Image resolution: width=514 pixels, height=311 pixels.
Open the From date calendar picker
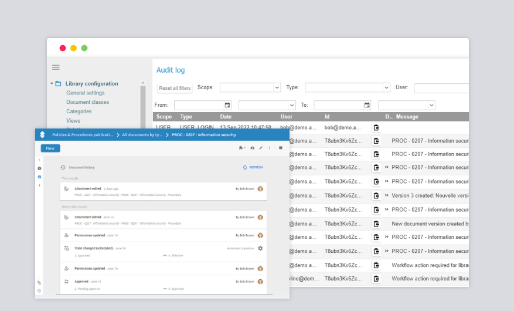click(227, 105)
